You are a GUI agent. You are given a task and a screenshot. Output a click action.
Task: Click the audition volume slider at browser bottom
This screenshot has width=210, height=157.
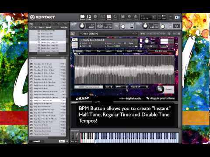pyautogui.click(x=36, y=141)
